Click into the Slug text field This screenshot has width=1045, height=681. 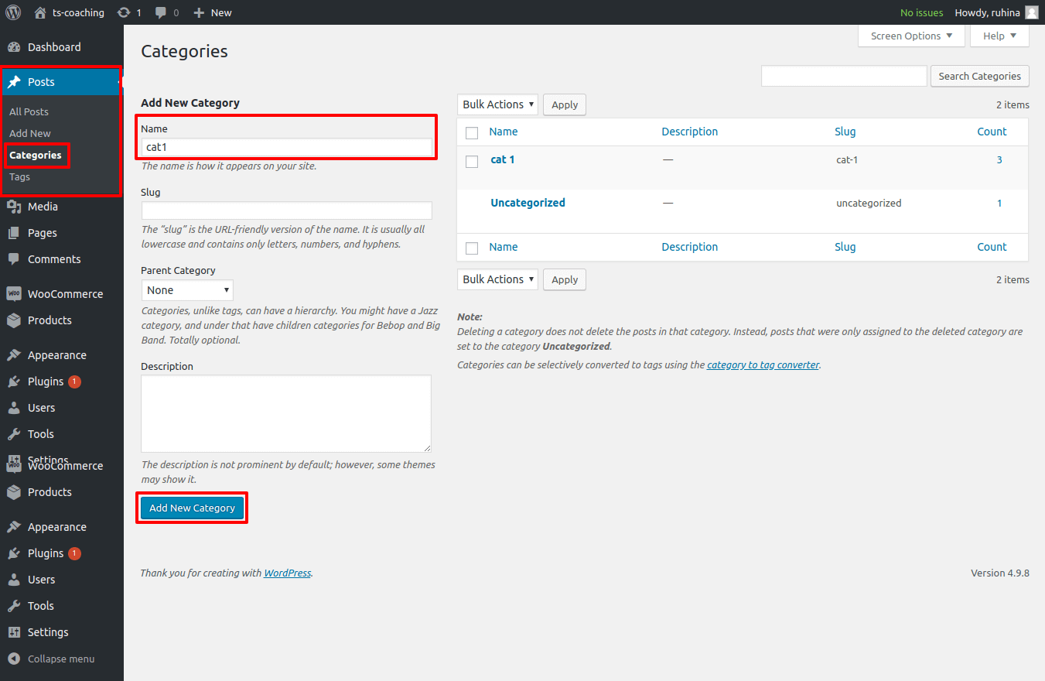click(286, 210)
